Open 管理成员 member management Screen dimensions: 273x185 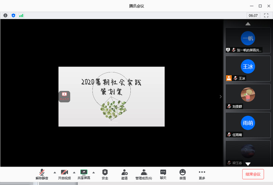coord(144,174)
